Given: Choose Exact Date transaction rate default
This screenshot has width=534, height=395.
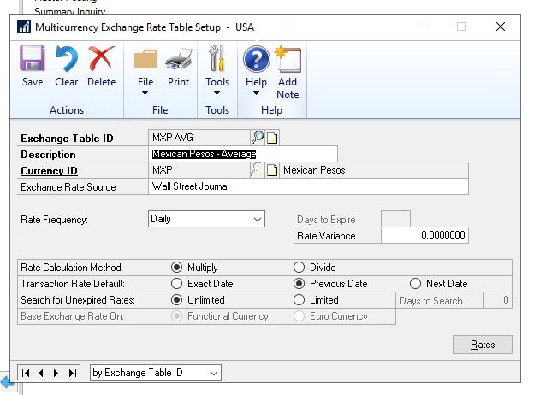Looking at the screenshot, I should pos(177,284).
